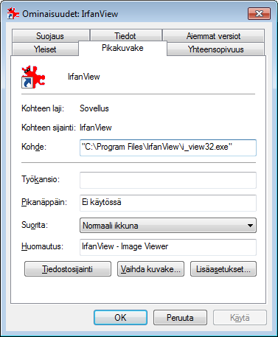The width and height of the screenshot is (278, 337).
Task: Switch to the Tiedot tab
Action: [x=125, y=36]
